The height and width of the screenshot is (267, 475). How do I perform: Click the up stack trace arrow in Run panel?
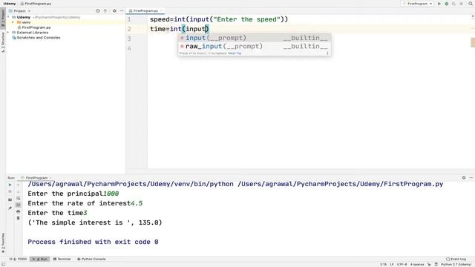[18, 185]
